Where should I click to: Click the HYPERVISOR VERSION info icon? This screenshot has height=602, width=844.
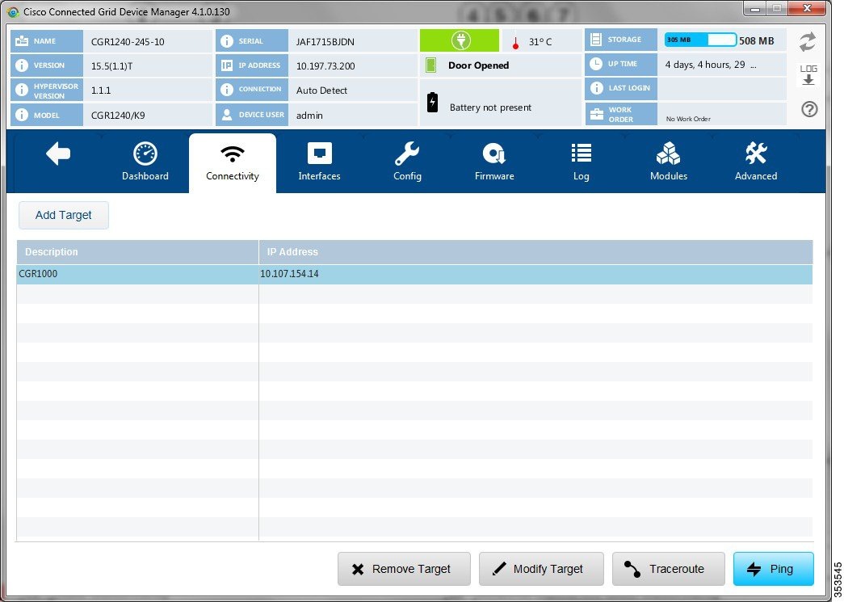point(22,90)
